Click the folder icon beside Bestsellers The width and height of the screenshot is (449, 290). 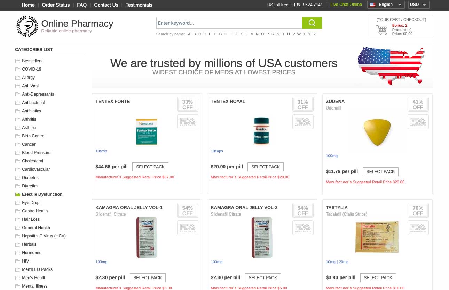tap(18, 61)
